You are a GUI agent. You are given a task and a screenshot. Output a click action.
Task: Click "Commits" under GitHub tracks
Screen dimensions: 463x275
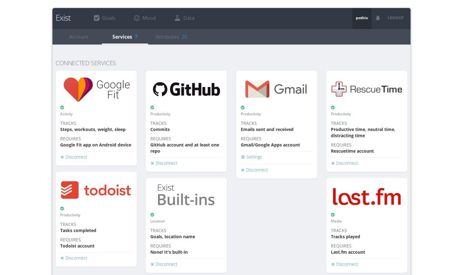coord(160,129)
